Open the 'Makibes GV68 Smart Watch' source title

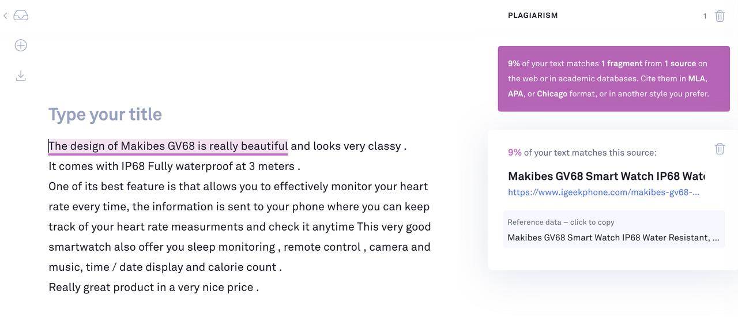coord(607,176)
